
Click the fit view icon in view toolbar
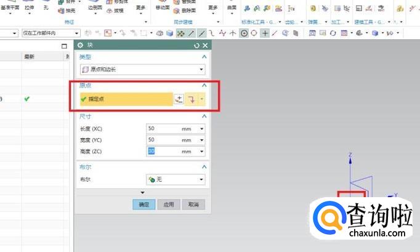312,33
